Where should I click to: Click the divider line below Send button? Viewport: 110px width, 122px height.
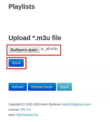(x=59, y=72)
